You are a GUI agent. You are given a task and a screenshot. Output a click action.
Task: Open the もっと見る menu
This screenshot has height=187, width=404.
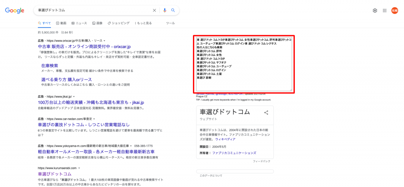tap(143, 23)
